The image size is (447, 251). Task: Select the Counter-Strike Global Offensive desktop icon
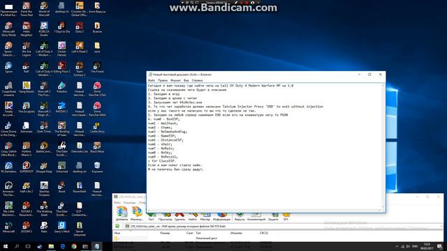[79, 9]
